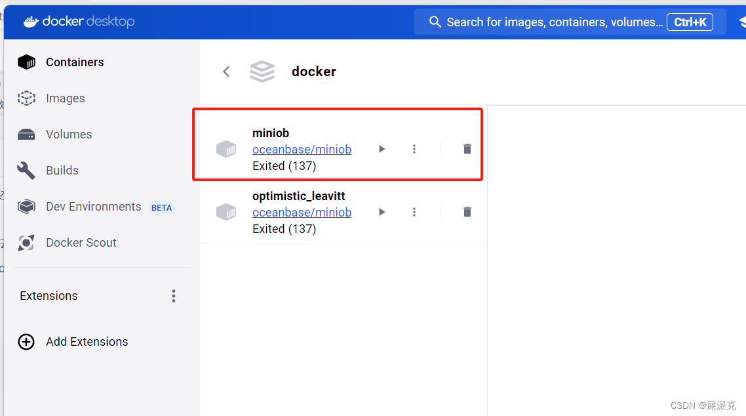Delete the miniob container with trash icon
This screenshot has height=416, width=746.
[467, 149]
